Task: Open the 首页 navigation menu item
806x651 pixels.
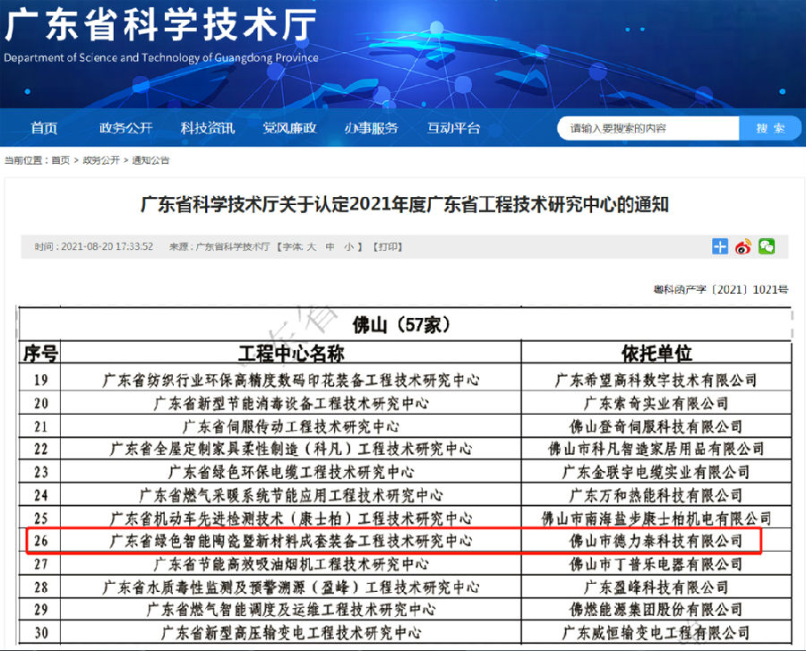Action: pyautogui.click(x=44, y=128)
